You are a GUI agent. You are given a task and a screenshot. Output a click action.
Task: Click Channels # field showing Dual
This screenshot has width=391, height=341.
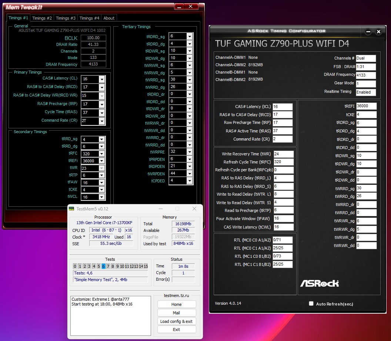366,58
